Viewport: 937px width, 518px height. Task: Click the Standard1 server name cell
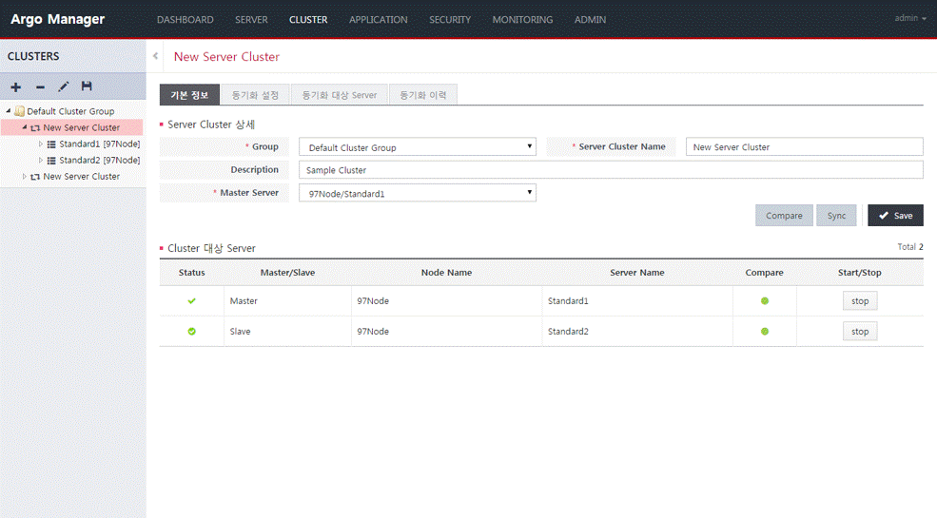click(637, 300)
